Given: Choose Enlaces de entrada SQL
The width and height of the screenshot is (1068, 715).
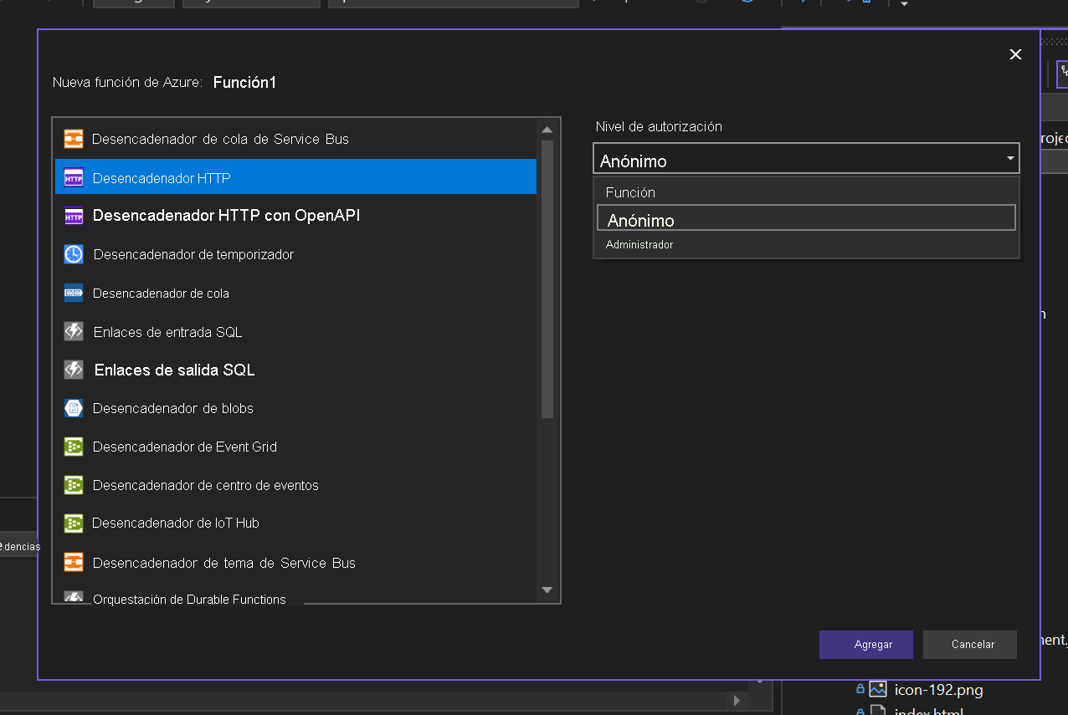Looking at the screenshot, I should (x=295, y=332).
